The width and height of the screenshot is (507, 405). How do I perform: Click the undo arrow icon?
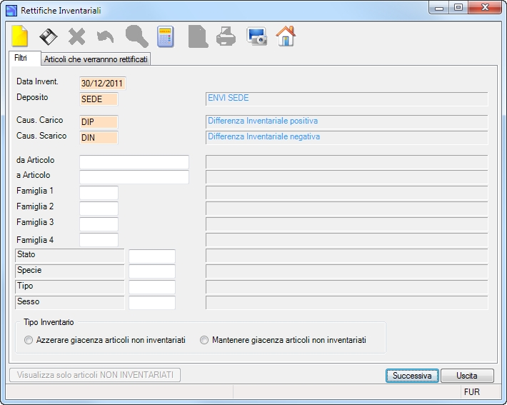(x=105, y=36)
